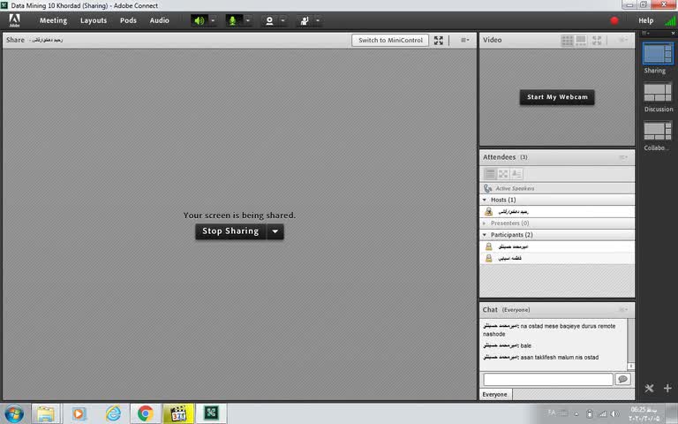Open the Pods menu
The image size is (678, 424).
point(128,20)
